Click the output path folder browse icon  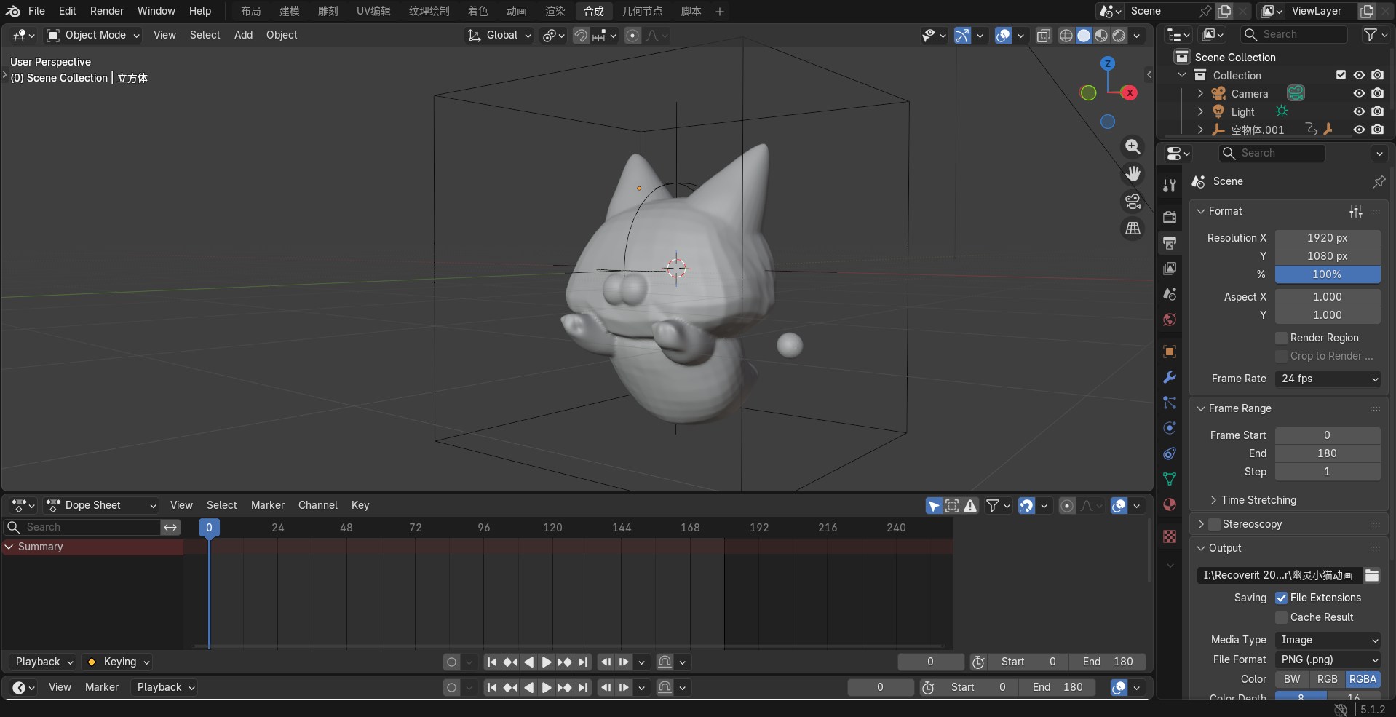coord(1372,575)
